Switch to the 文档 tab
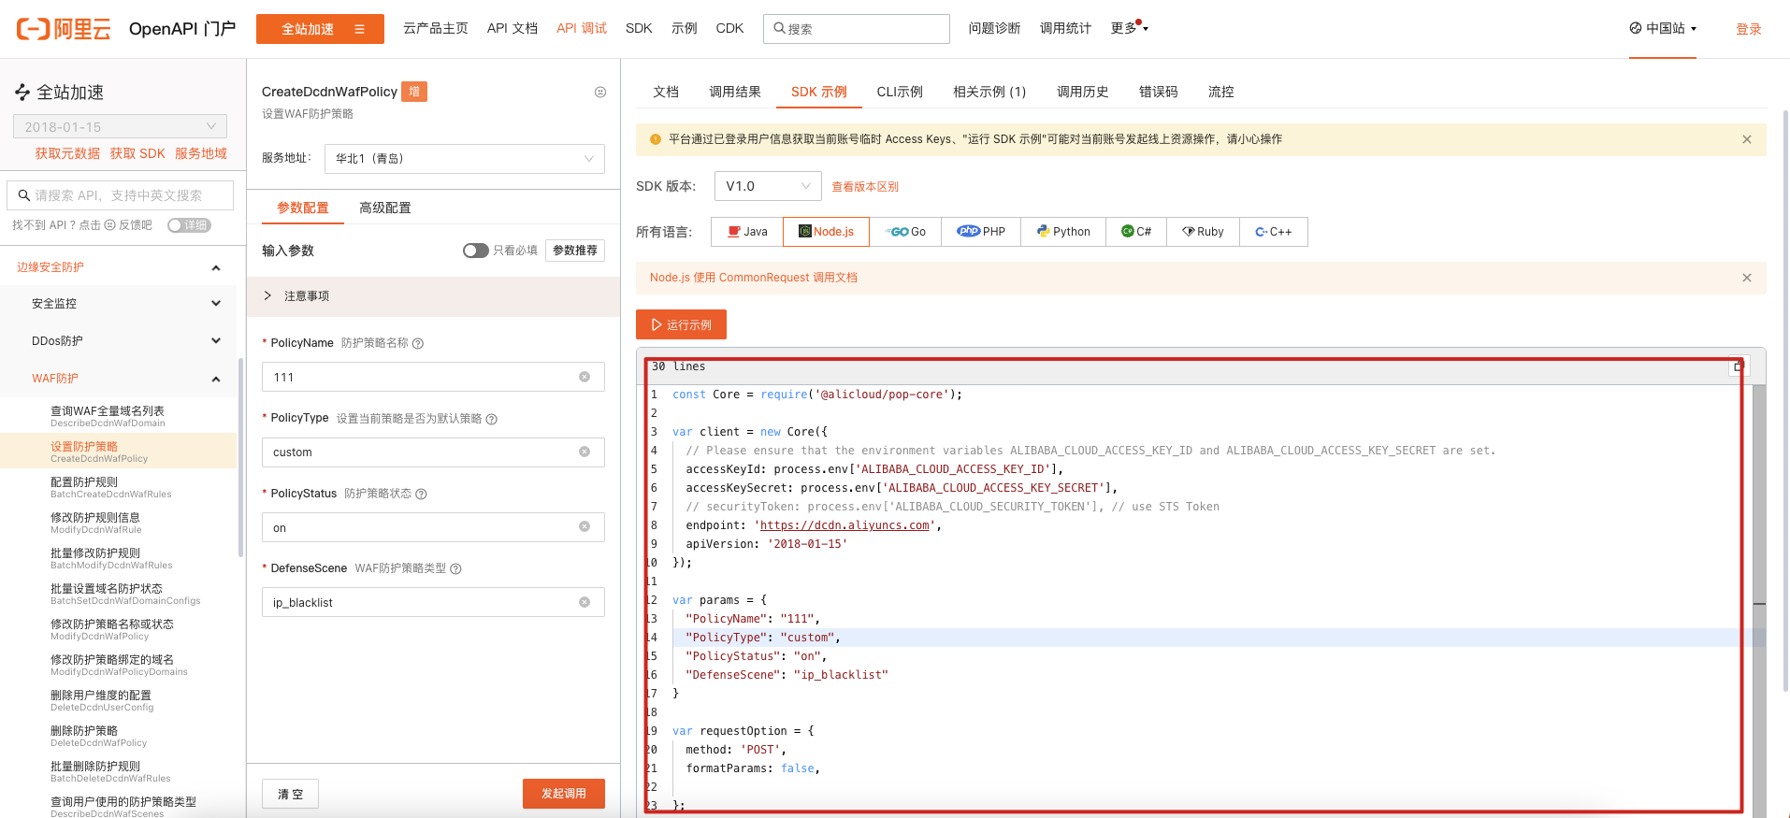 pyautogui.click(x=666, y=92)
